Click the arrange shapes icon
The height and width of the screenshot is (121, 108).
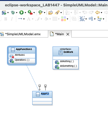click(91, 19)
